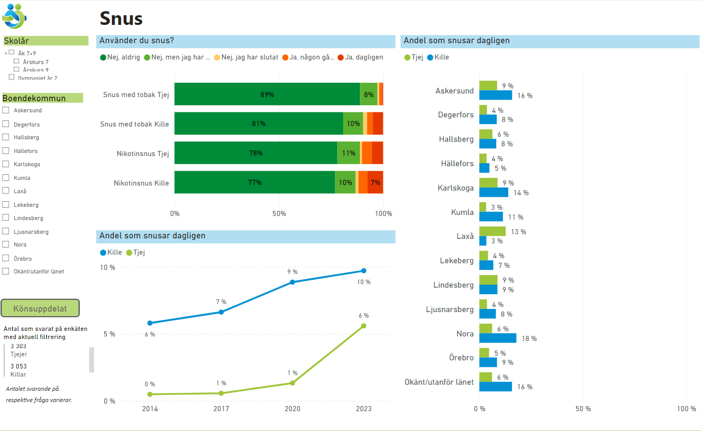The width and height of the screenshot is (701, 431).
Task: Click the 'Nej, aldrig' legend marker
Action: pyautogui.click(x=103, y=57)
